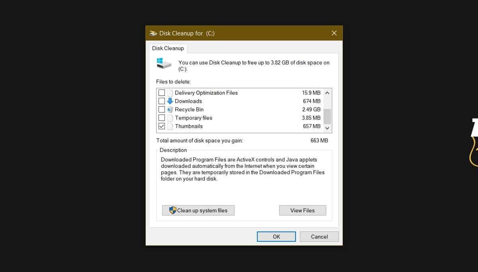Check the Temporary files checkbox

[x=162, y=118]
